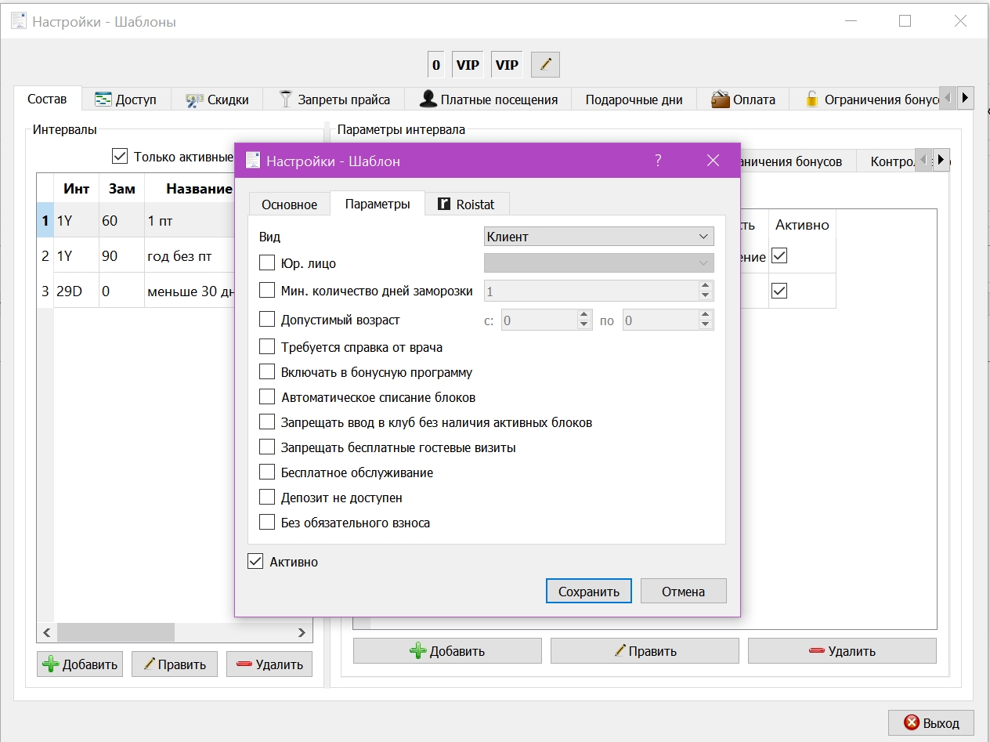Click Добавить under the Интервалы list
The image size is (990, 742).
click(80, 664)
